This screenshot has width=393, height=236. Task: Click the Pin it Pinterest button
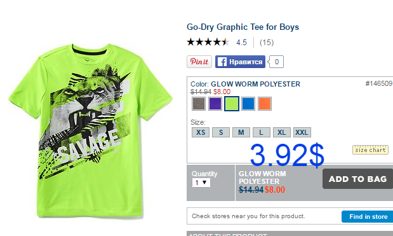[199, 62]
